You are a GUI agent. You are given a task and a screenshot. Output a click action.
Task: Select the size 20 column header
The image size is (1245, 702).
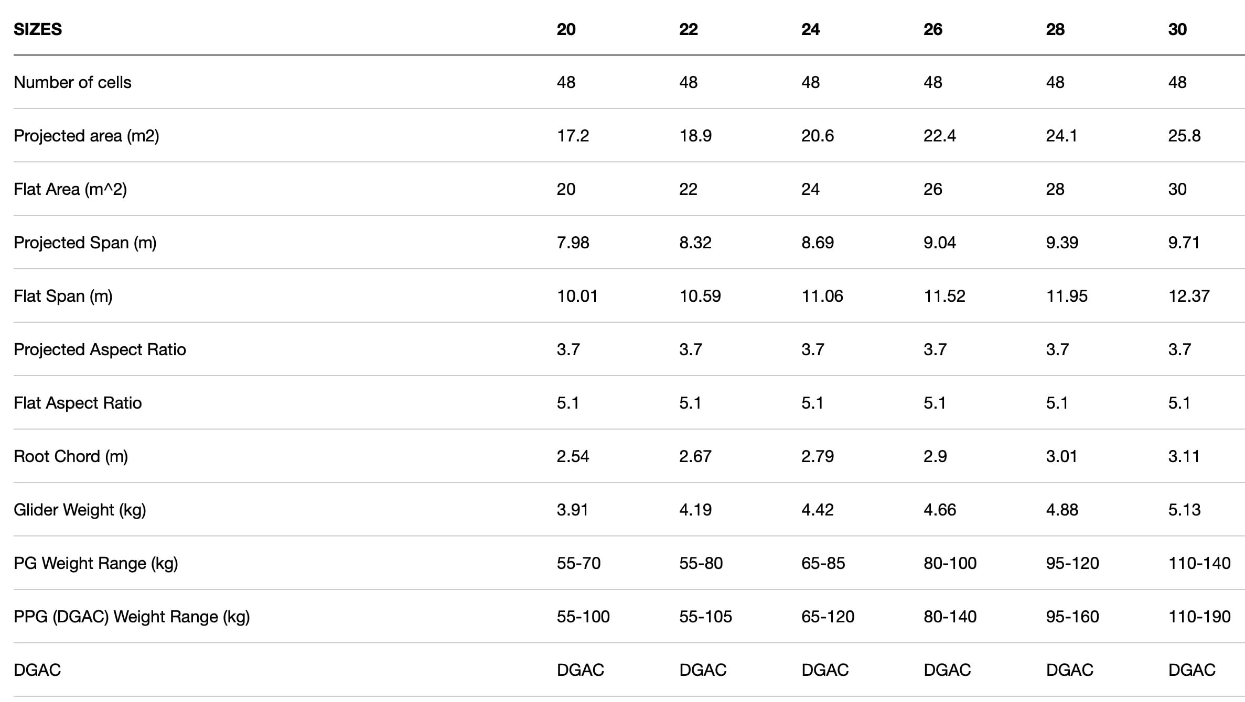coord(566,29)
